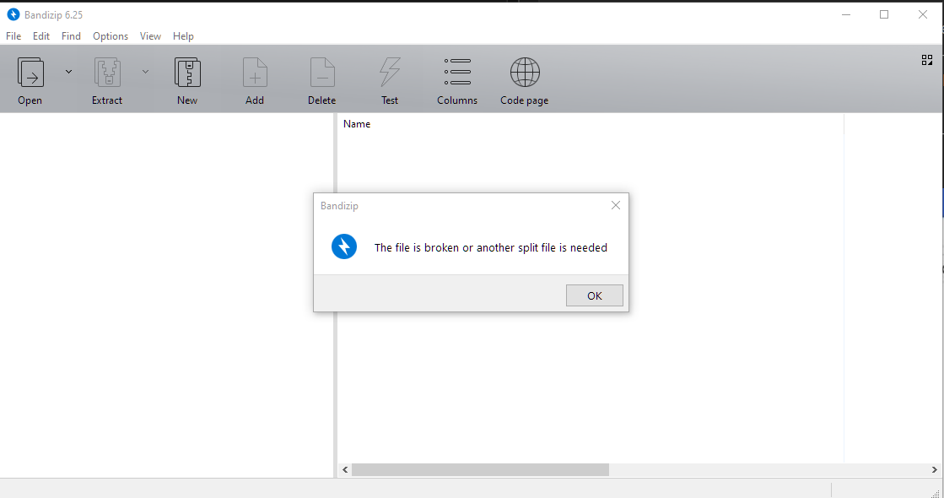The height and width of the screenshot is (498, 944).
Task: Click the right scroll arrow of file list
Action: (935, 469)
